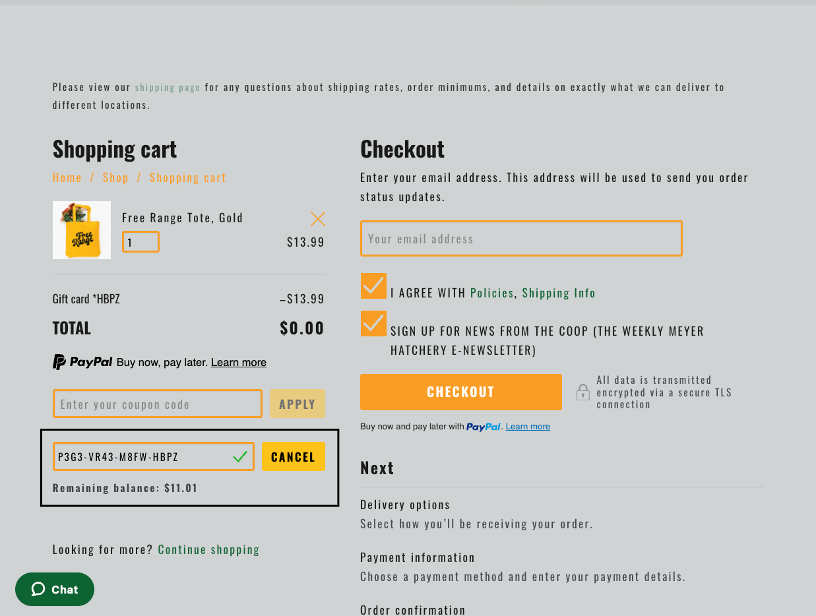This screenshot has height=616, width=816.
Task: Click the coupon code input field
Action: (158, 404)
